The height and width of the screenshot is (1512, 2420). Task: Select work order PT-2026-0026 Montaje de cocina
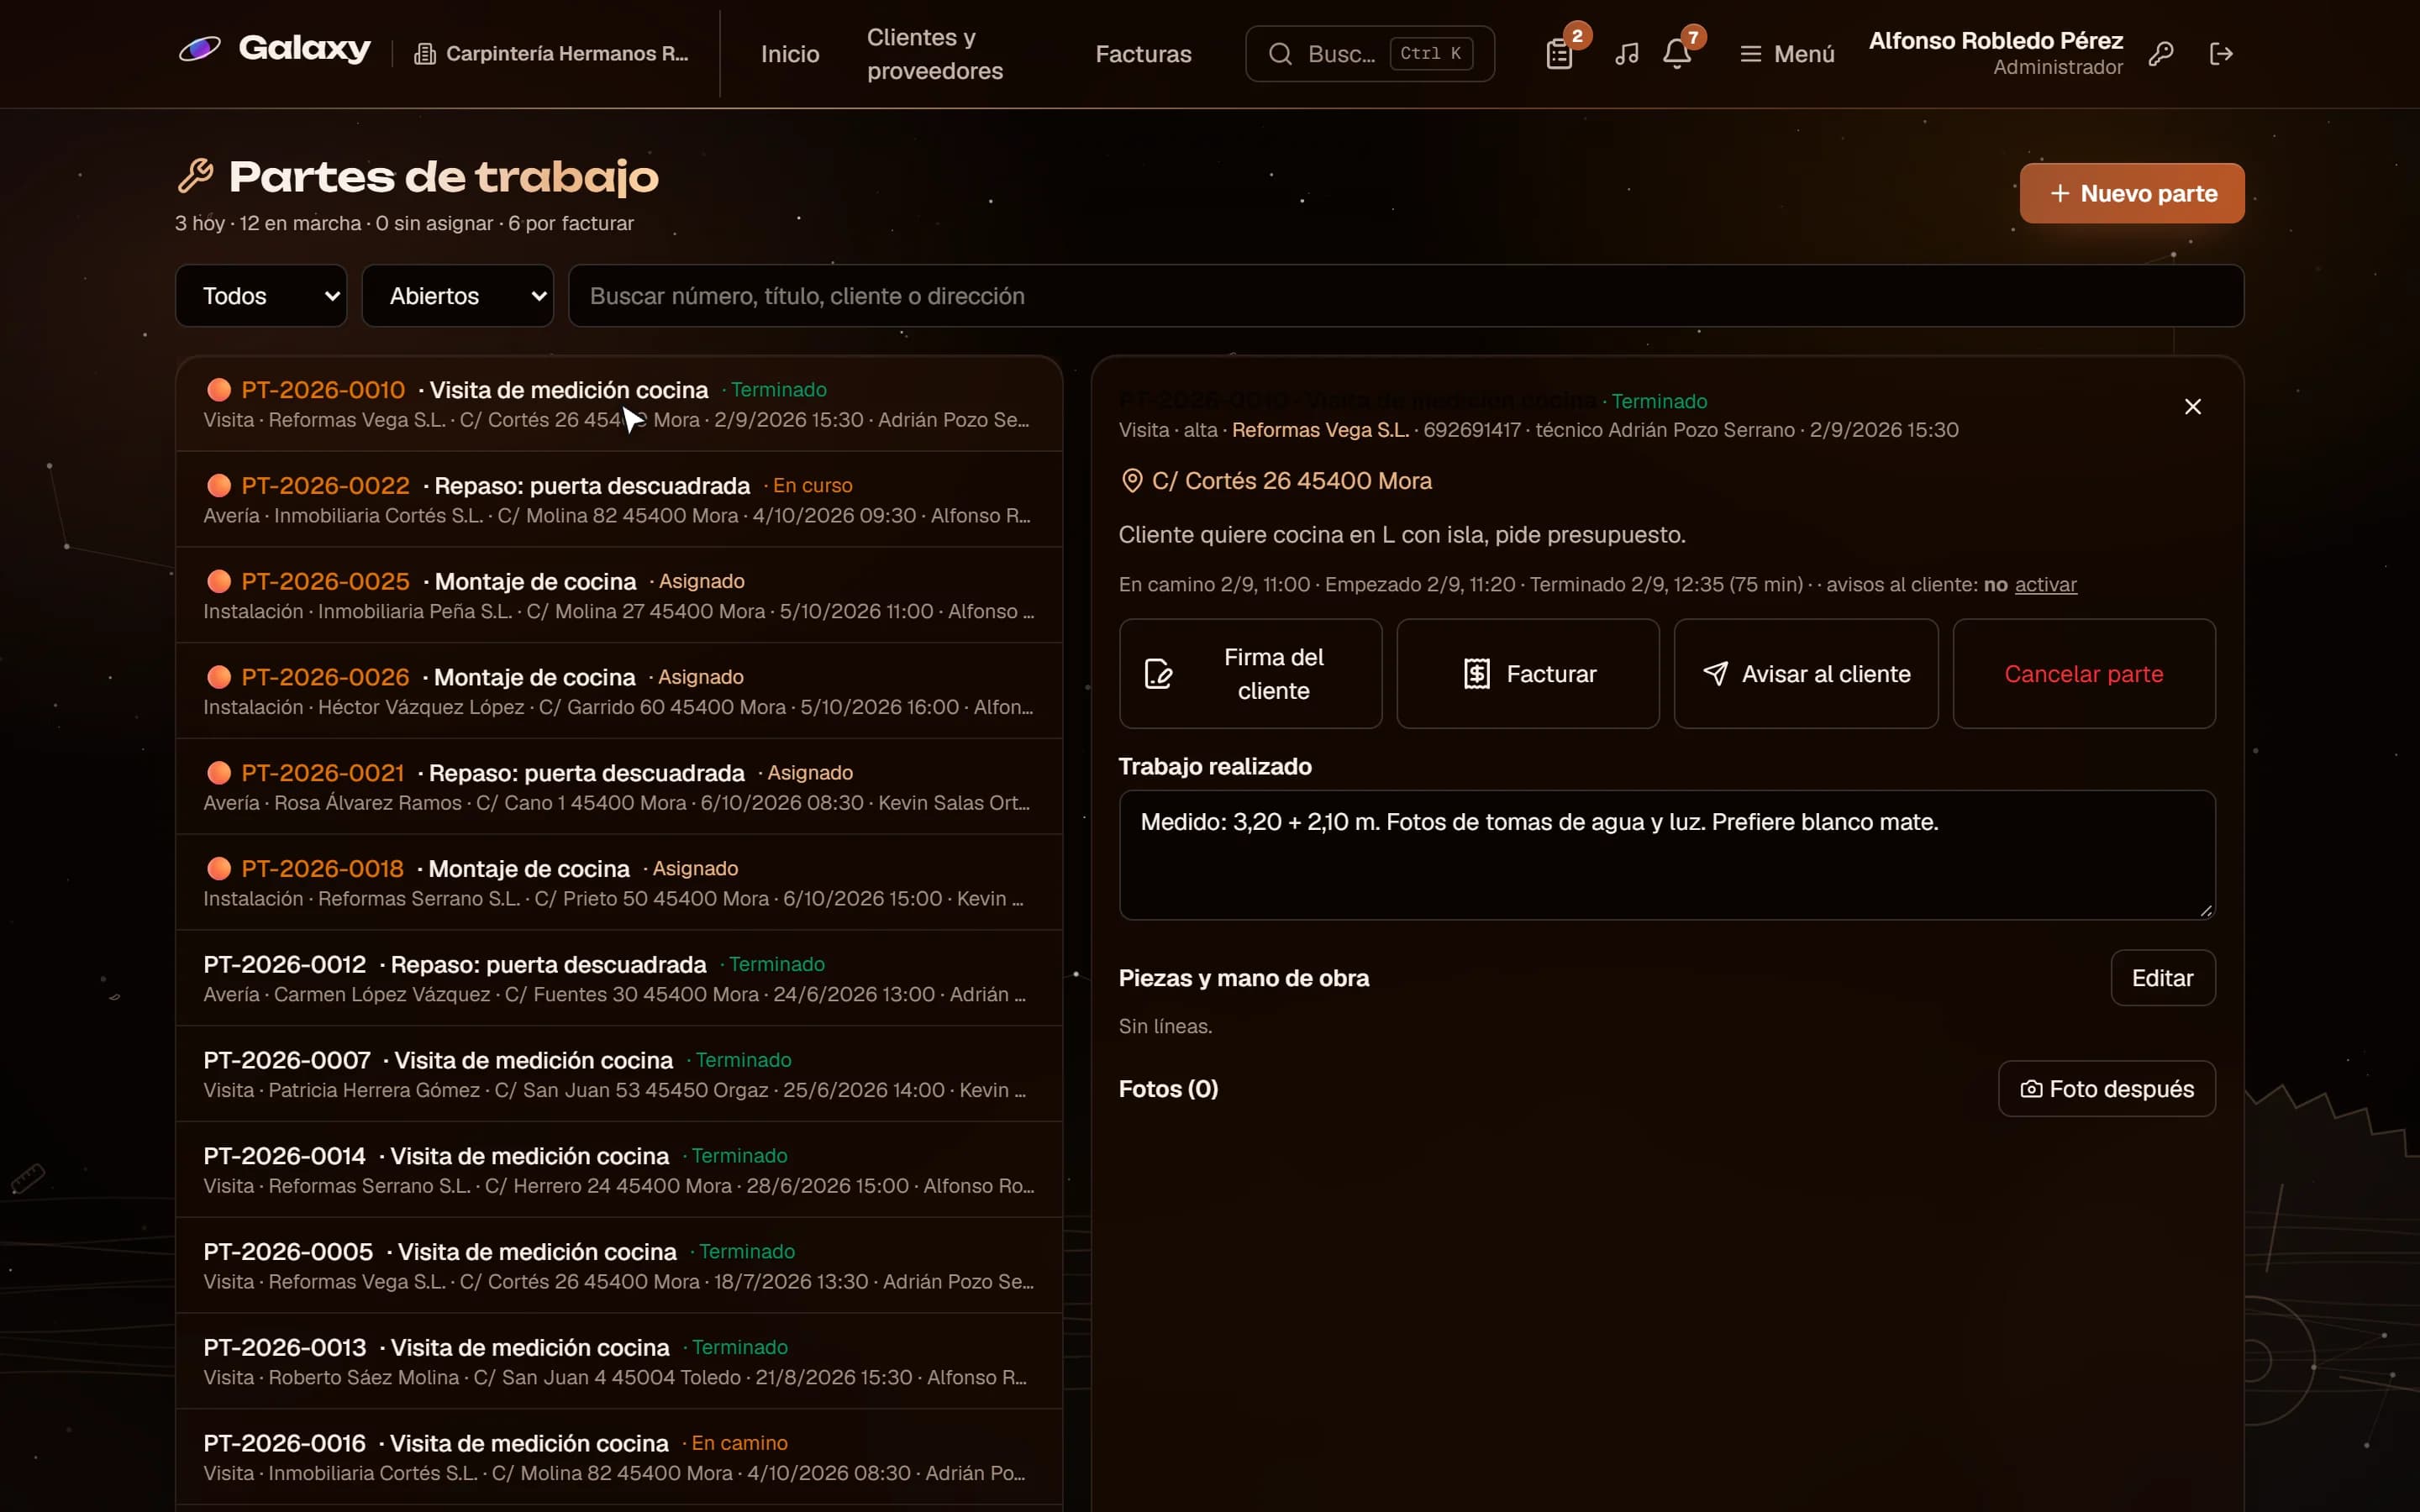[619, 691]
